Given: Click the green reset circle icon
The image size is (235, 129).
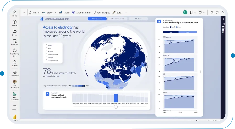Looking at the screenshot, I should (x=185, y=12).
